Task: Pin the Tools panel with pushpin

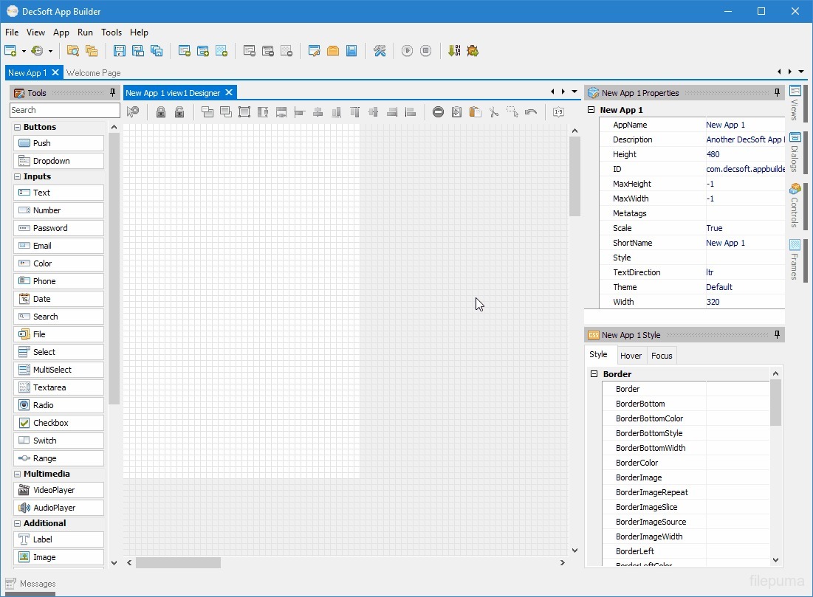Action: coord(112,93)
